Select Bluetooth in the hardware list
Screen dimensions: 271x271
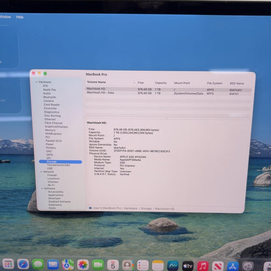[x=50, y=97]
